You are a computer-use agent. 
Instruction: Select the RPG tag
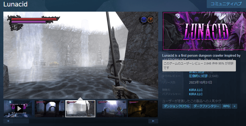[x=226, y=106]
